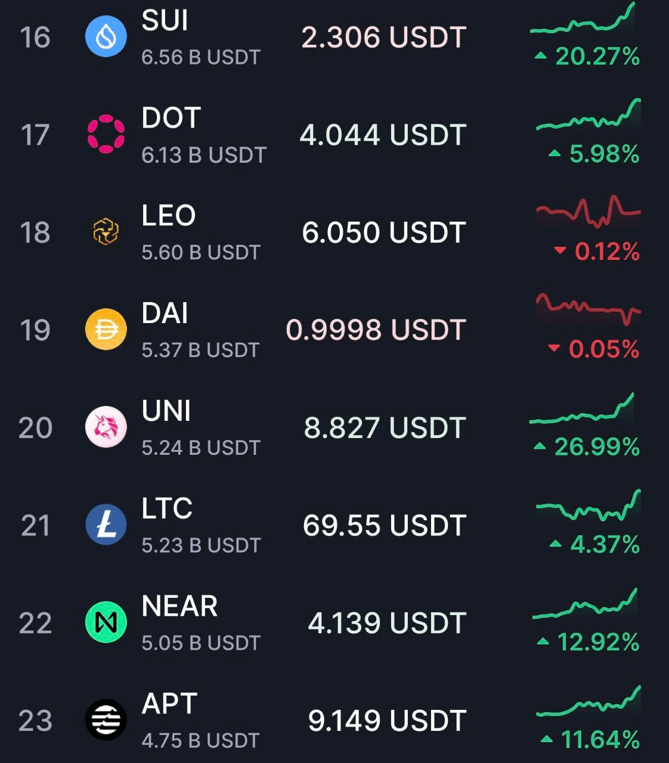The width and height of the screenshot is (669, 763).
Task: Select the LEO token gold icon
Action: pyautogui.click(x=106, y=232)
